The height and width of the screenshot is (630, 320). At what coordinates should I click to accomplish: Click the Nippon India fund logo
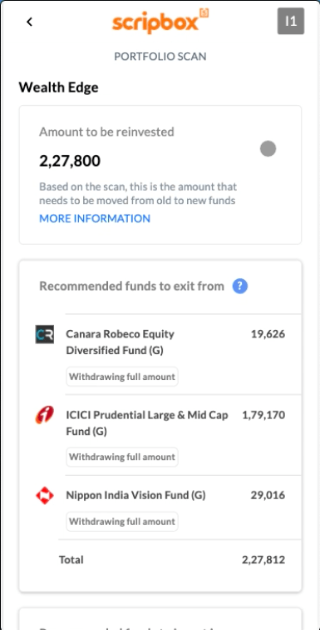point(44,495)
